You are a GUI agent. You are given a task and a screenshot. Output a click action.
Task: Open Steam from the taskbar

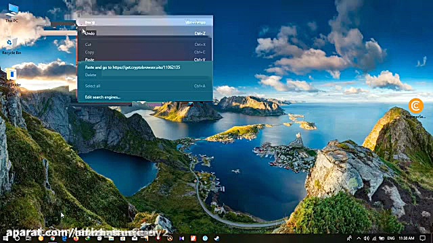pyautogui.click(x=216, y=238)
